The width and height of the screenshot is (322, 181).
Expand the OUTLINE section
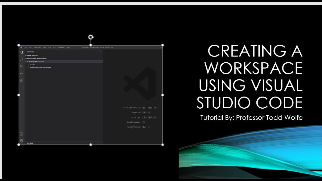[26, 143]
